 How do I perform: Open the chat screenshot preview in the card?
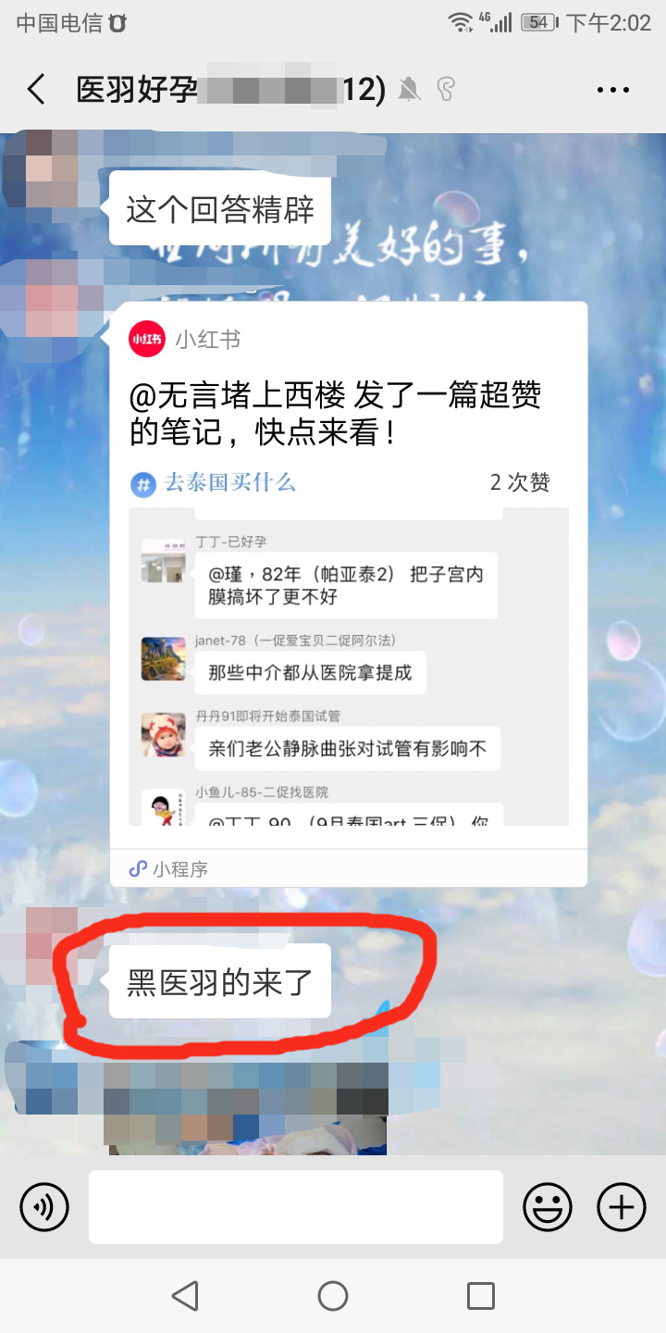tap(349, 666)
